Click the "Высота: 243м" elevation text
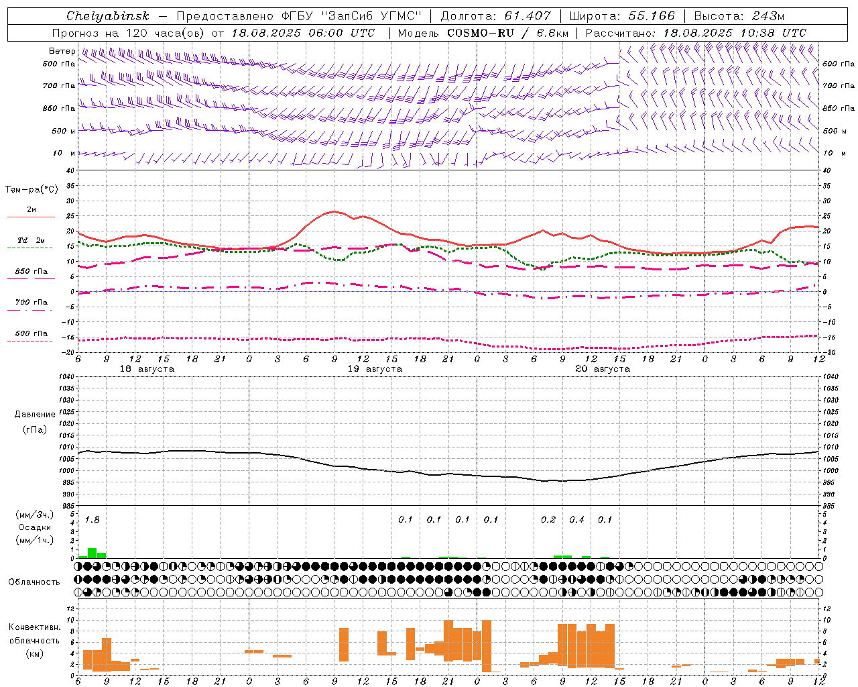This screenshot has width=858, height=687. point(739,16)
